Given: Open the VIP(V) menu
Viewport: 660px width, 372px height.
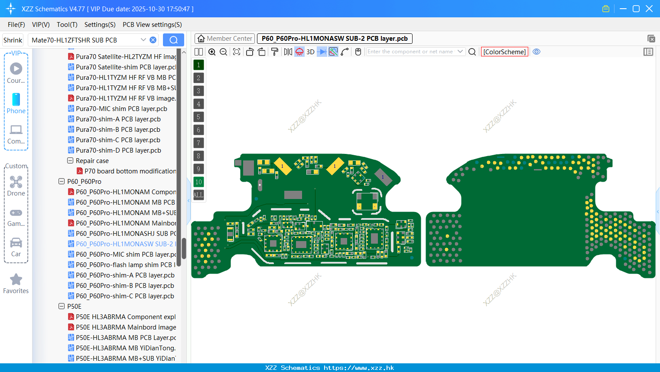Looking at the screenshot, I should [x=41, y=25].
